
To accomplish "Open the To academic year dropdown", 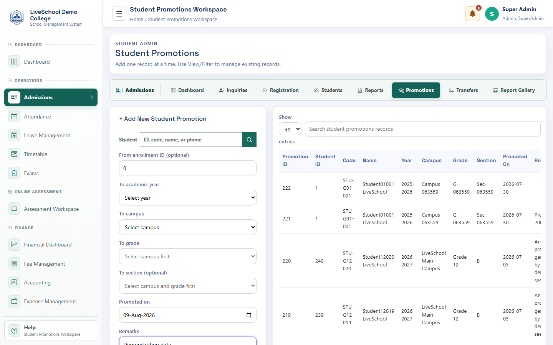I will 188,198.
